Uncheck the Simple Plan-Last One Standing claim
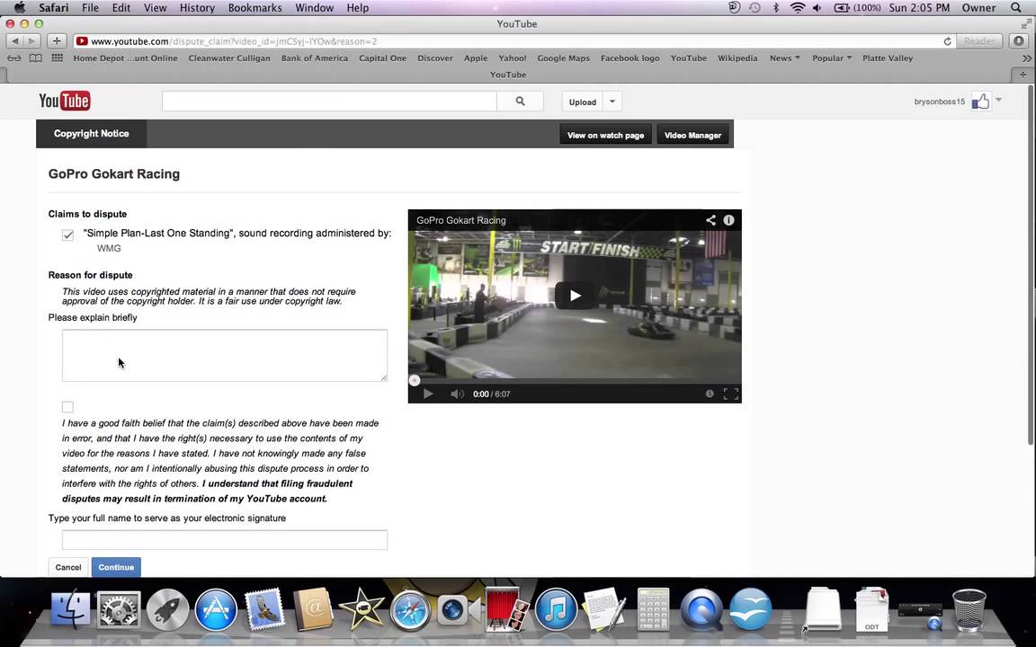 point(68,235)
